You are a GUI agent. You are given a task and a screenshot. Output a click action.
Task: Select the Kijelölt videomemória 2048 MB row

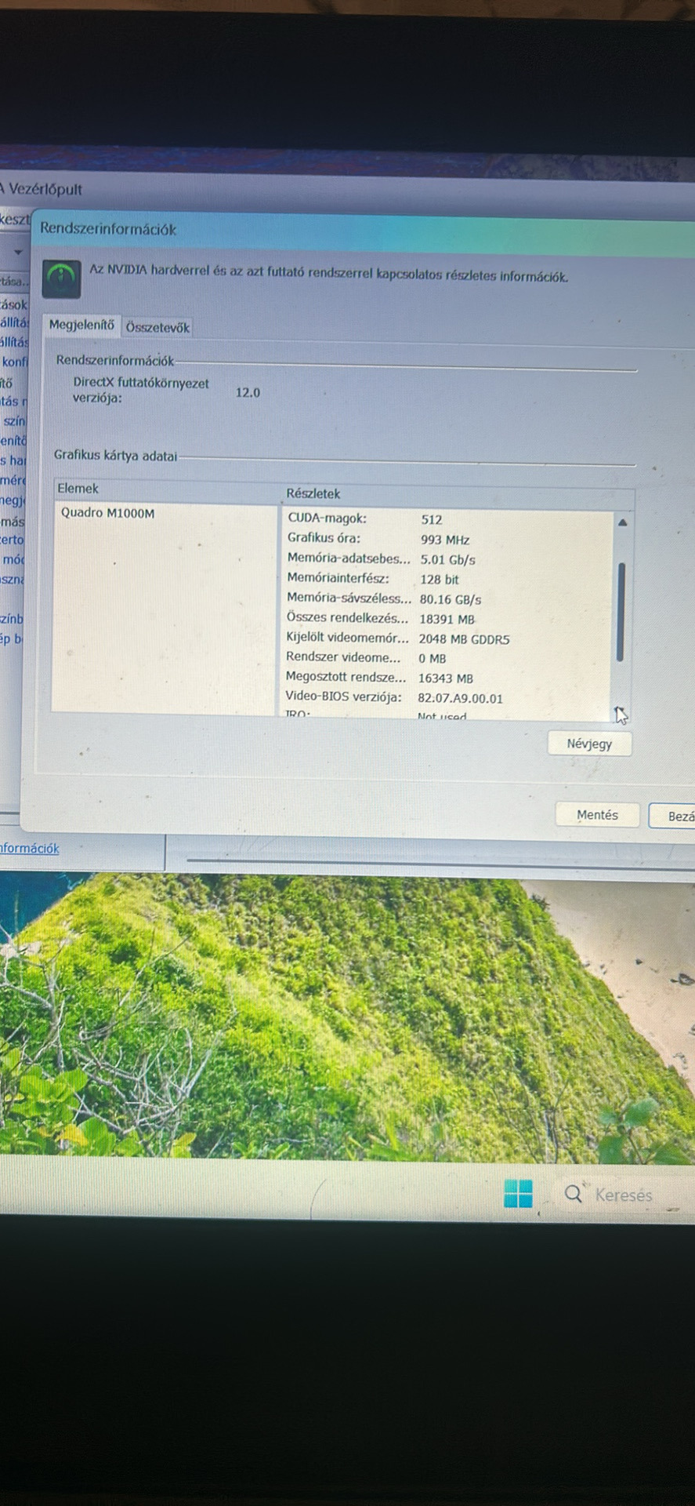447,638
